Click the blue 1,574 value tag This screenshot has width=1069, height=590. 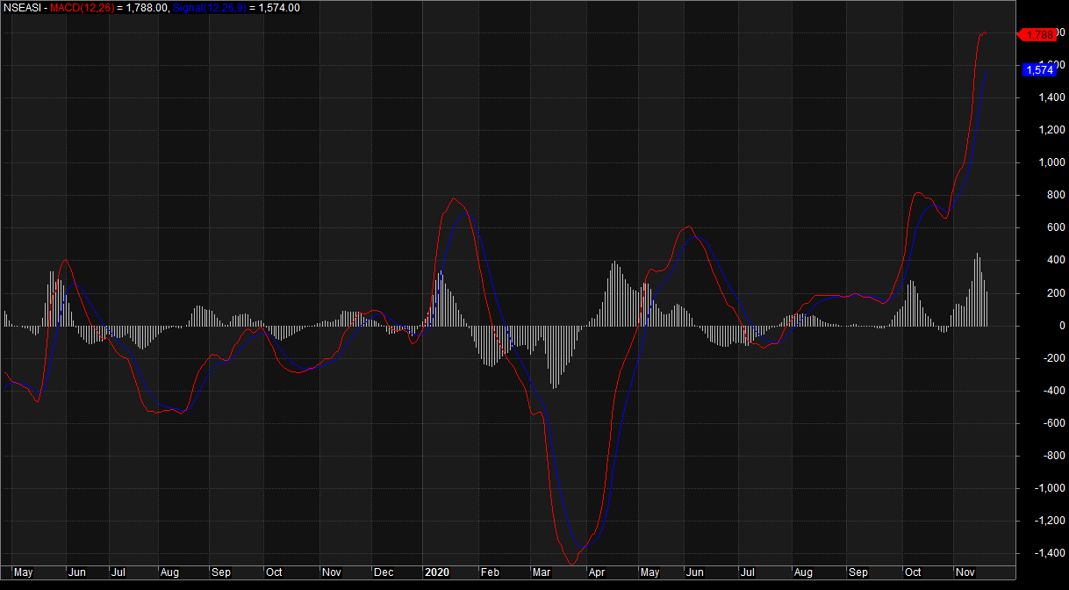tap(1038, 69)
